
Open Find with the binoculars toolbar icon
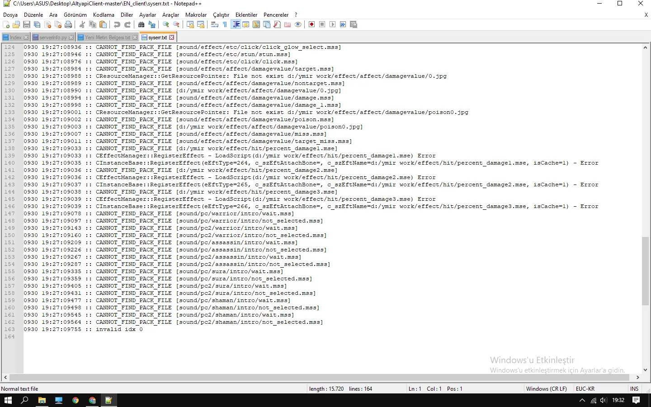point(142,24)
